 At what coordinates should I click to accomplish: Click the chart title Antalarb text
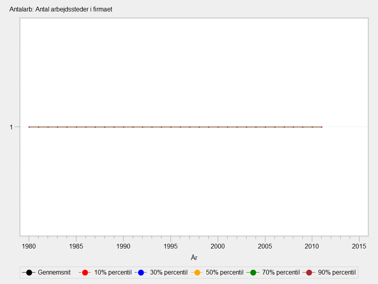61,9
